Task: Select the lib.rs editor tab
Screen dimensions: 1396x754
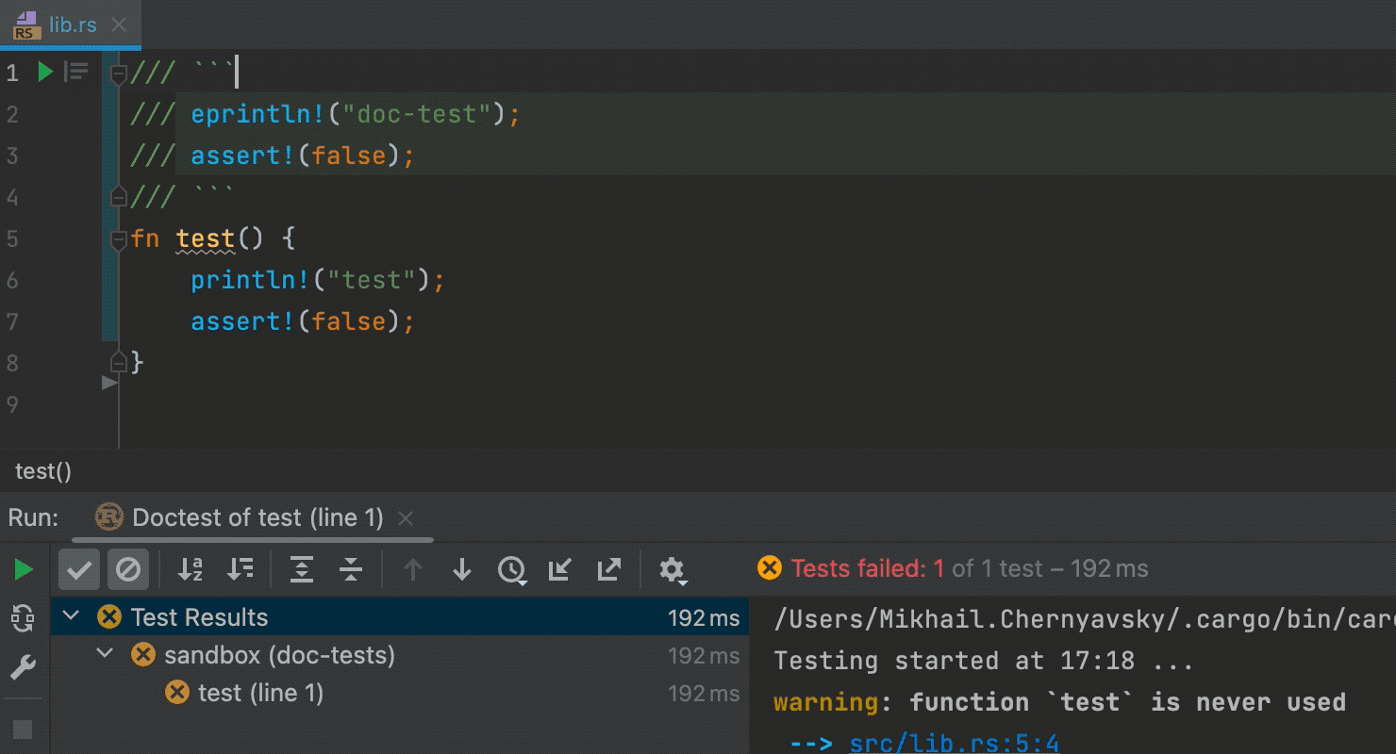Action: [72, 25]
